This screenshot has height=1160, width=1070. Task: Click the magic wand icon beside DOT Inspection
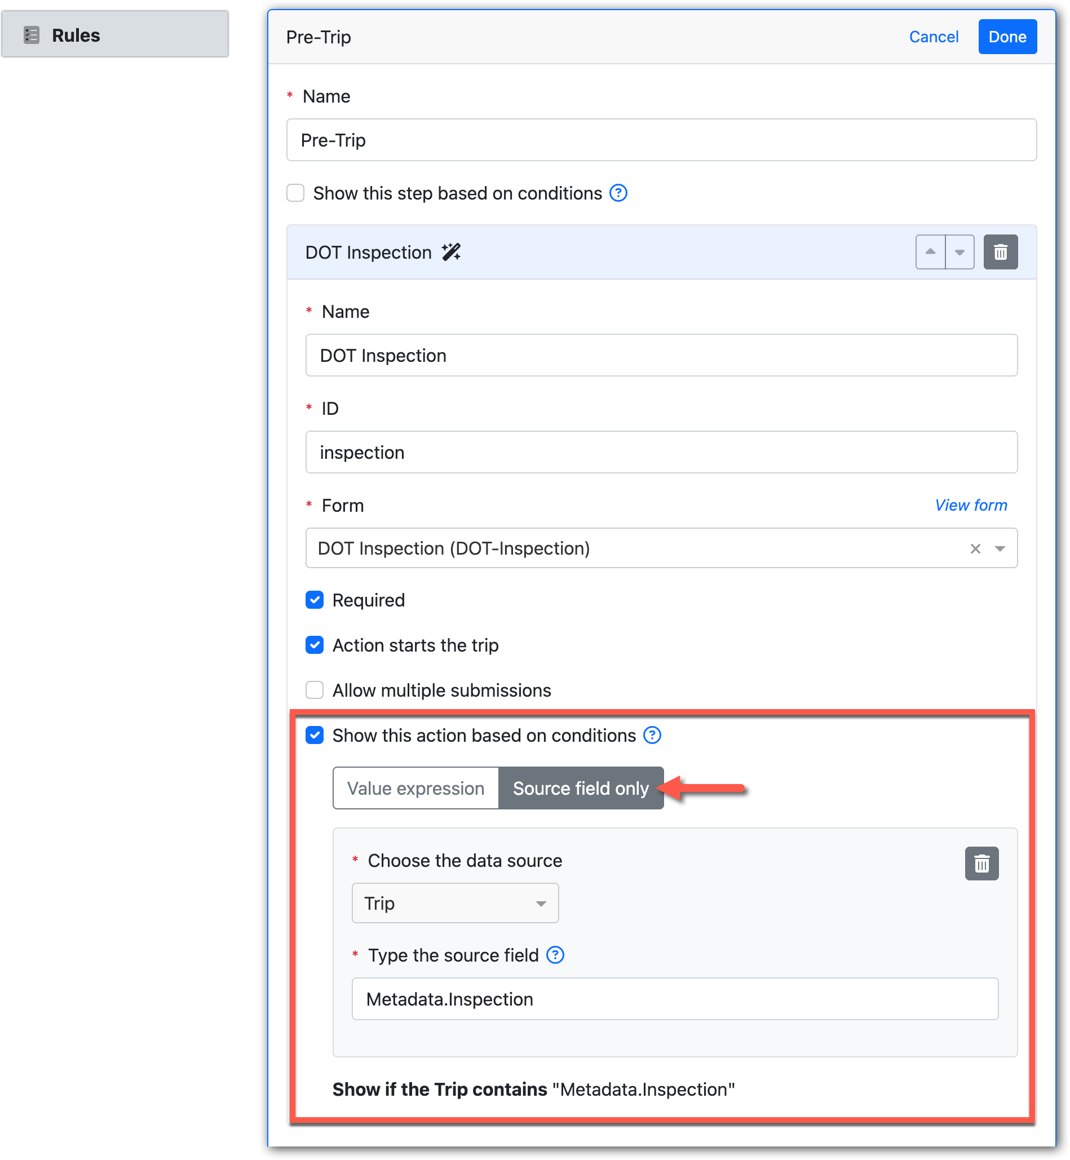(x=451, y=253)
